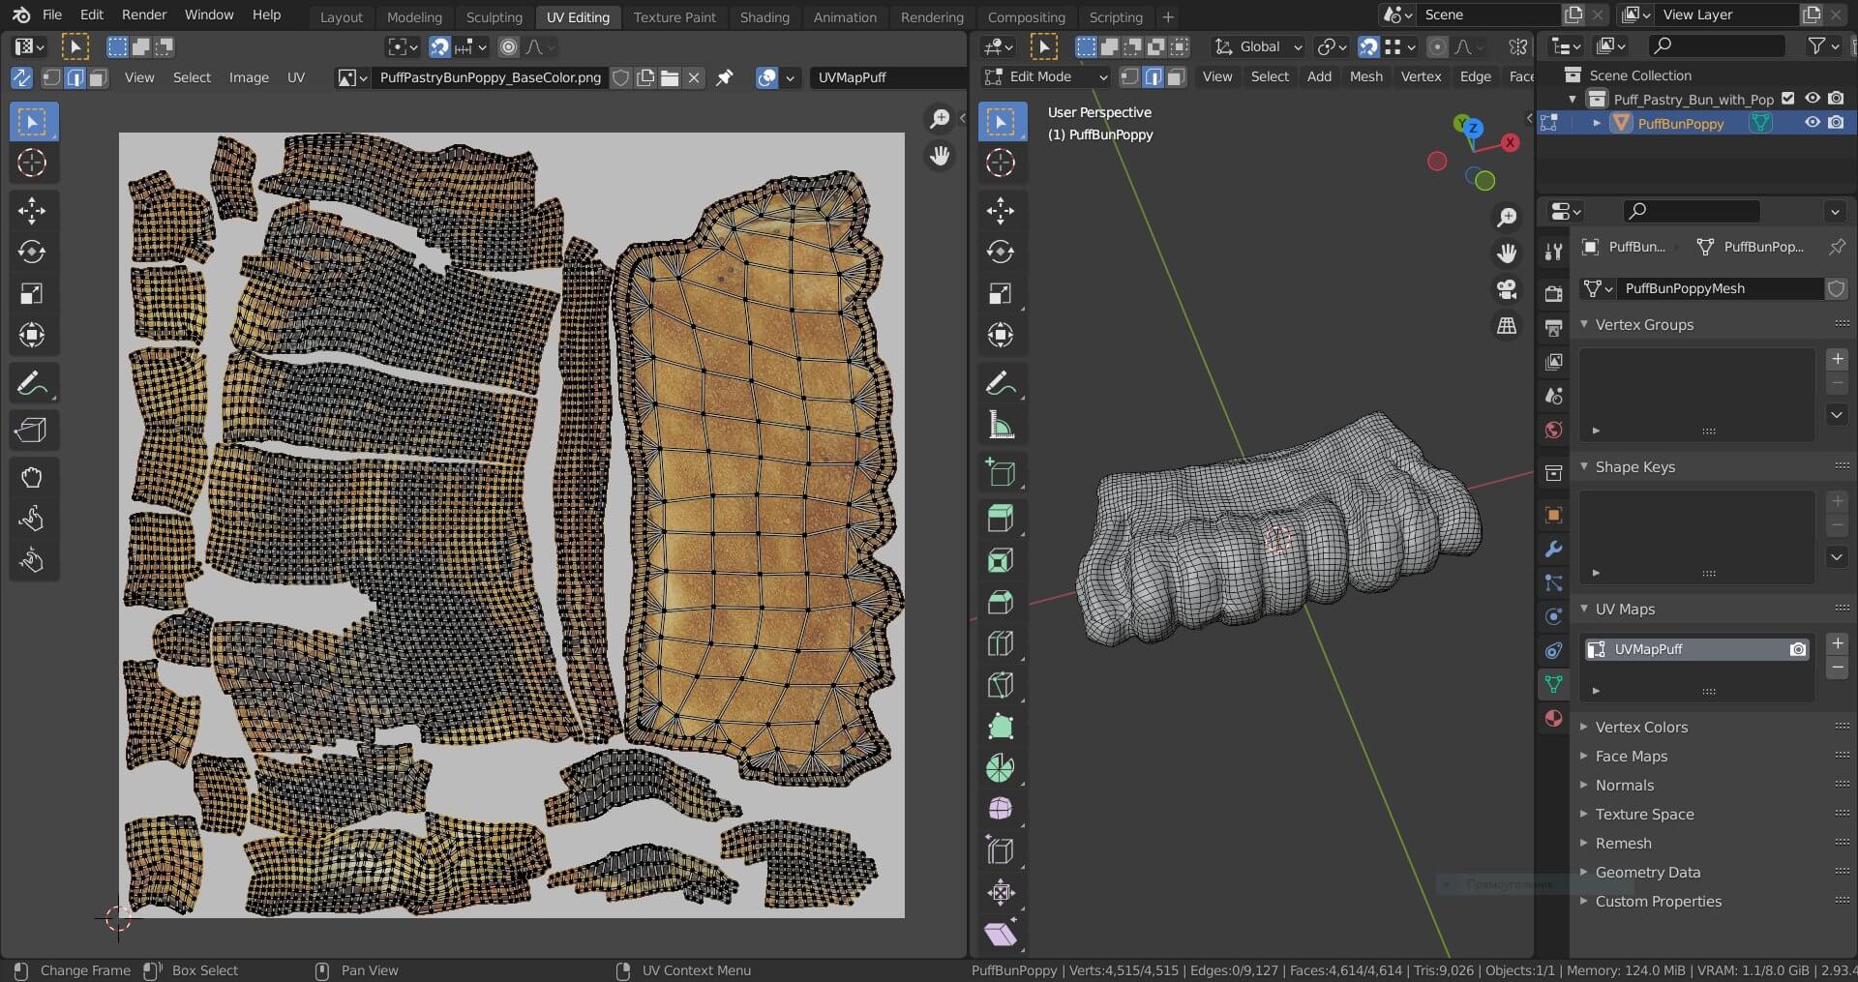Toggle Puff_Pastry_Bun collection exclude checkbox

(1787, 99)
